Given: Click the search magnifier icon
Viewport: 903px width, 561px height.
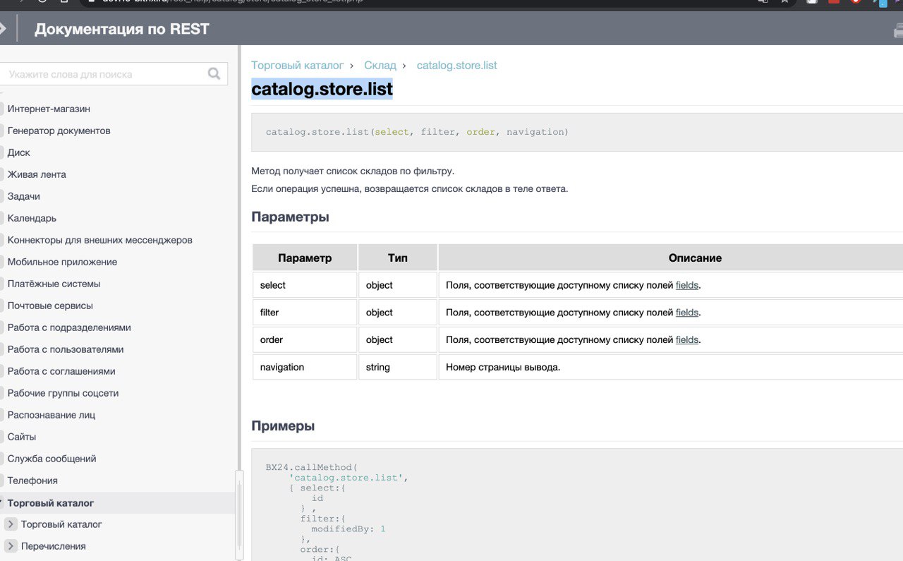Looking at the screenshot, I should coord(214,74).
